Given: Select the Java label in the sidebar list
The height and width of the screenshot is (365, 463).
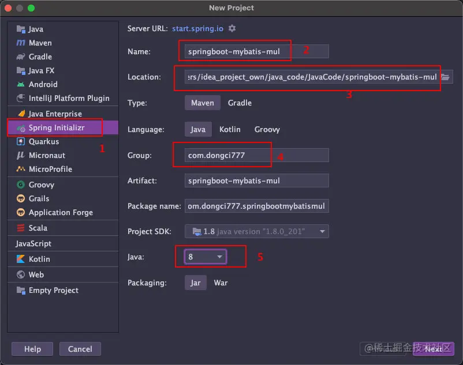Looking at the screenshot, I should pos(36,29).
